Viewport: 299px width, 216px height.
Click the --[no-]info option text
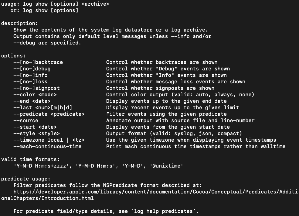coord(30,75)
